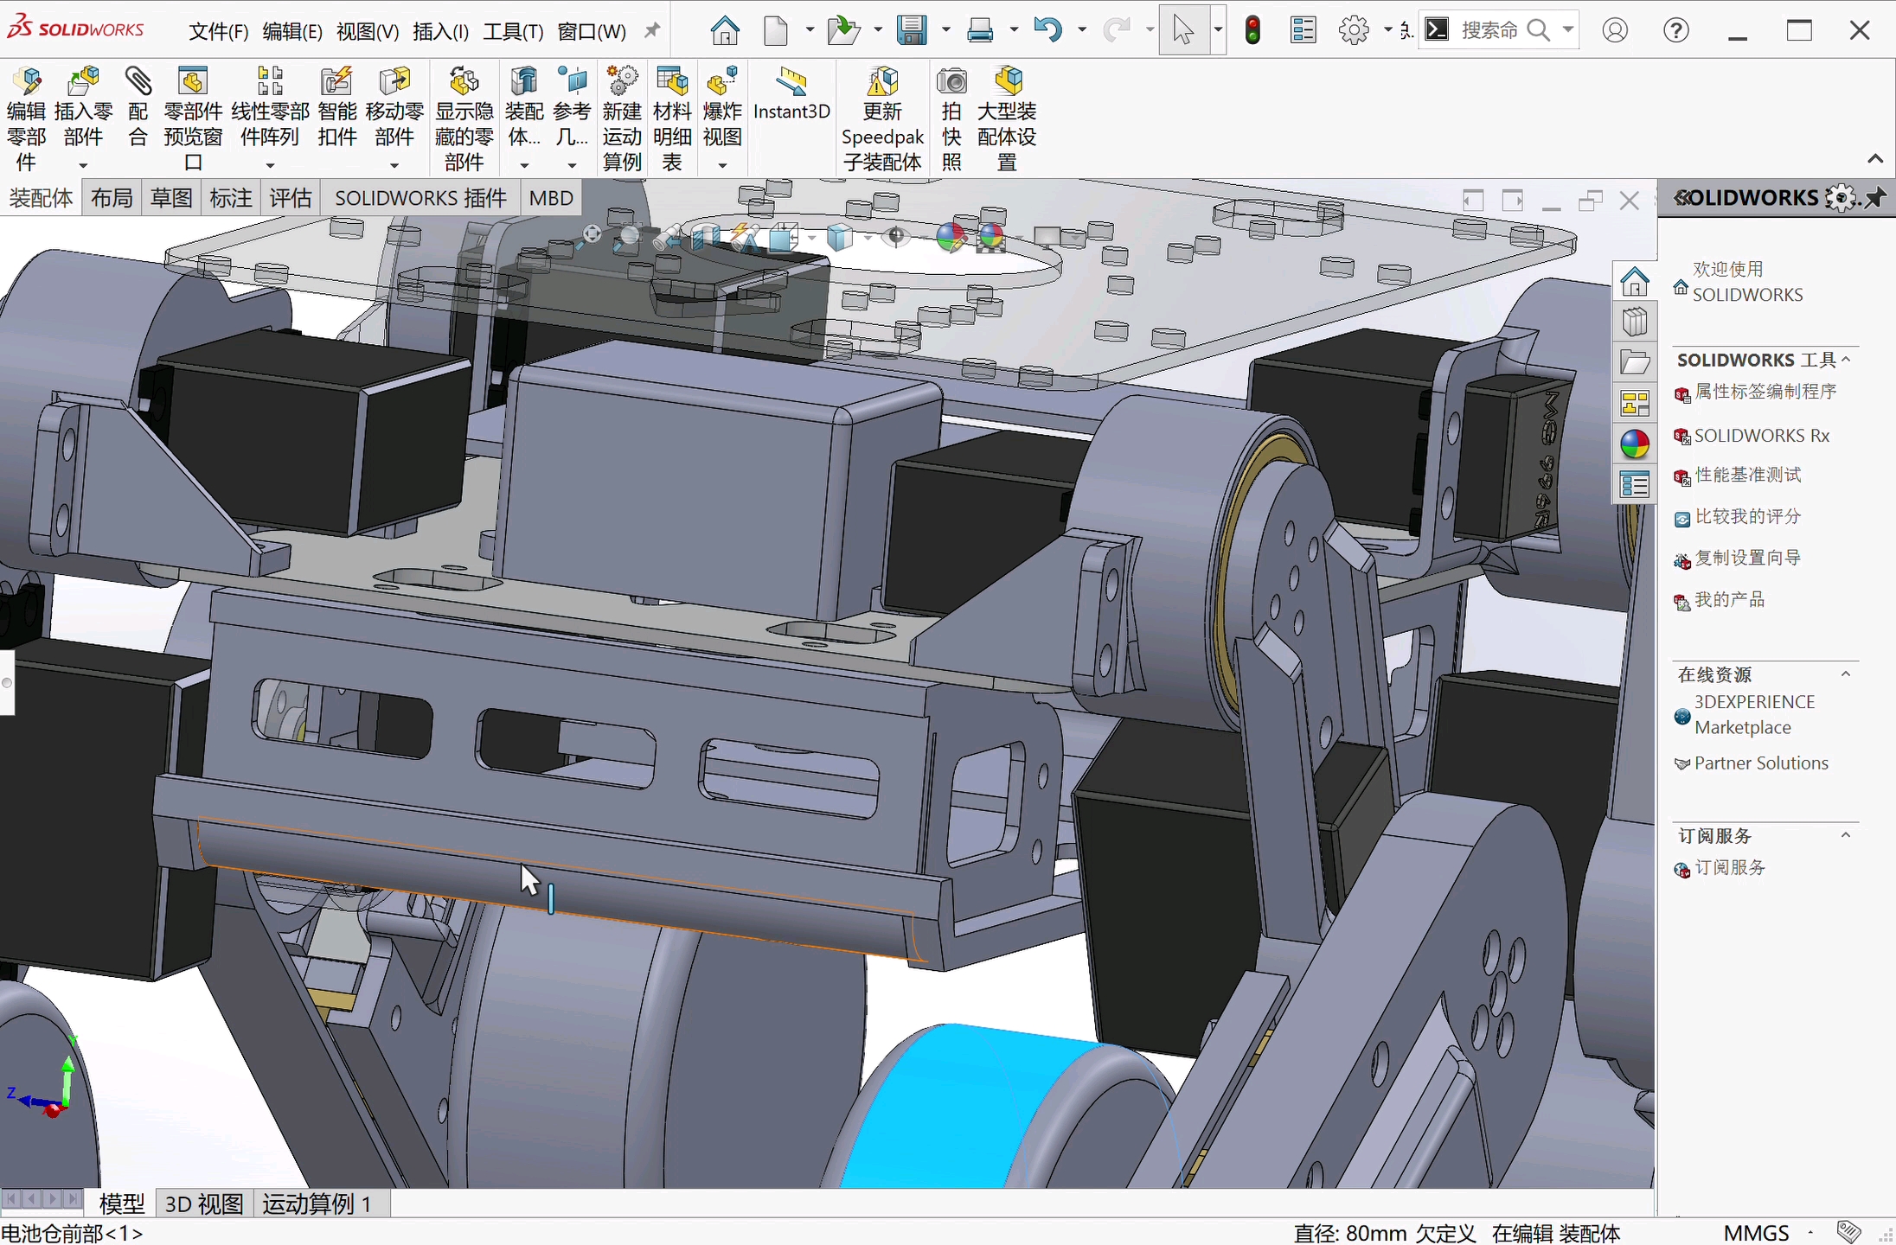Click 编辑零部件 (Edit Component) tool

click(x=26, y=118)
